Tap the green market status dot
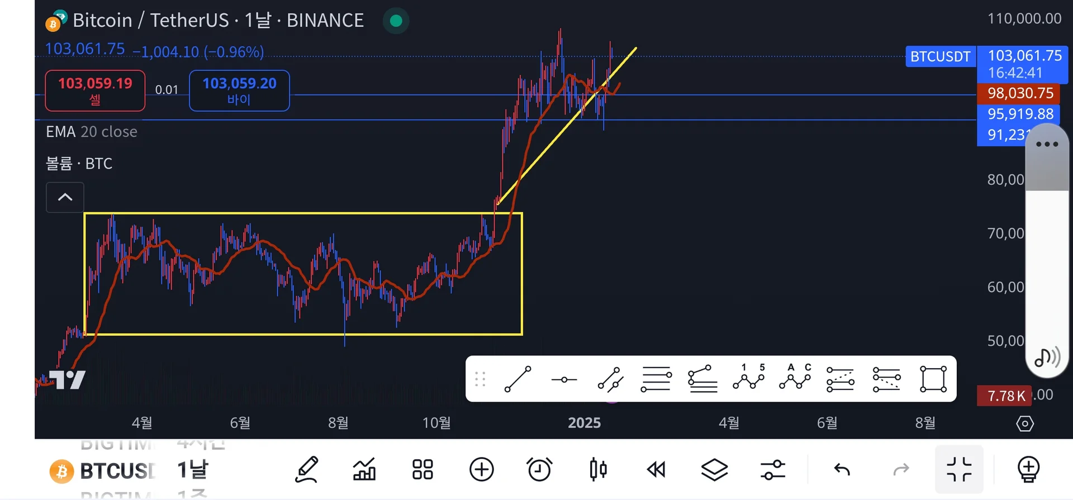 point(396,21)
